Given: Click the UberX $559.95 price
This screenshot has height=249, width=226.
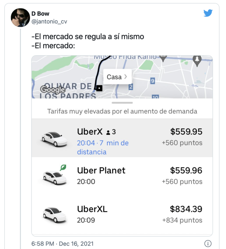Looking at the screenshot, I should (186, 132).
